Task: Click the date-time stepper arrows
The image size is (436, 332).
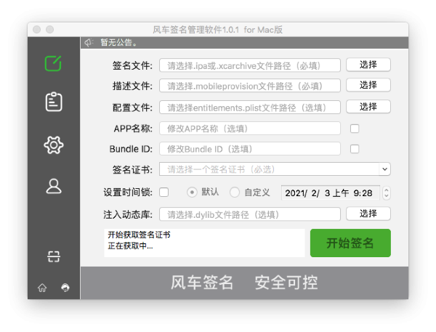Action: [x=387, y=193]
